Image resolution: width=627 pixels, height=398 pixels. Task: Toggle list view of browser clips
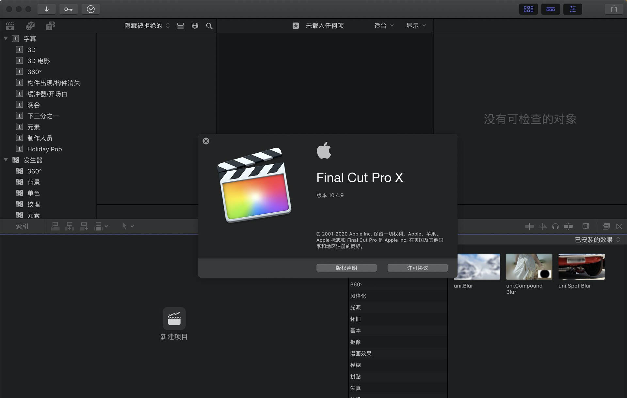click(180, 26)
